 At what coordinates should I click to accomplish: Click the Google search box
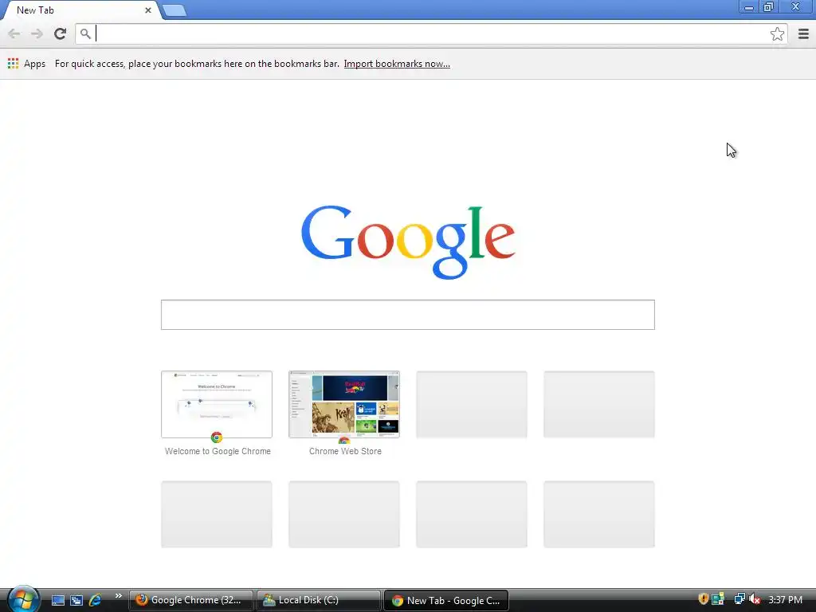pos(407,314)
